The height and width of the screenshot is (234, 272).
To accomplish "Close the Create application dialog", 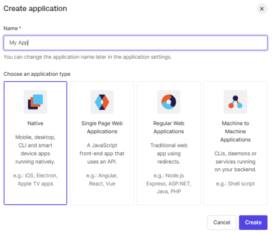I will [262, 9].
